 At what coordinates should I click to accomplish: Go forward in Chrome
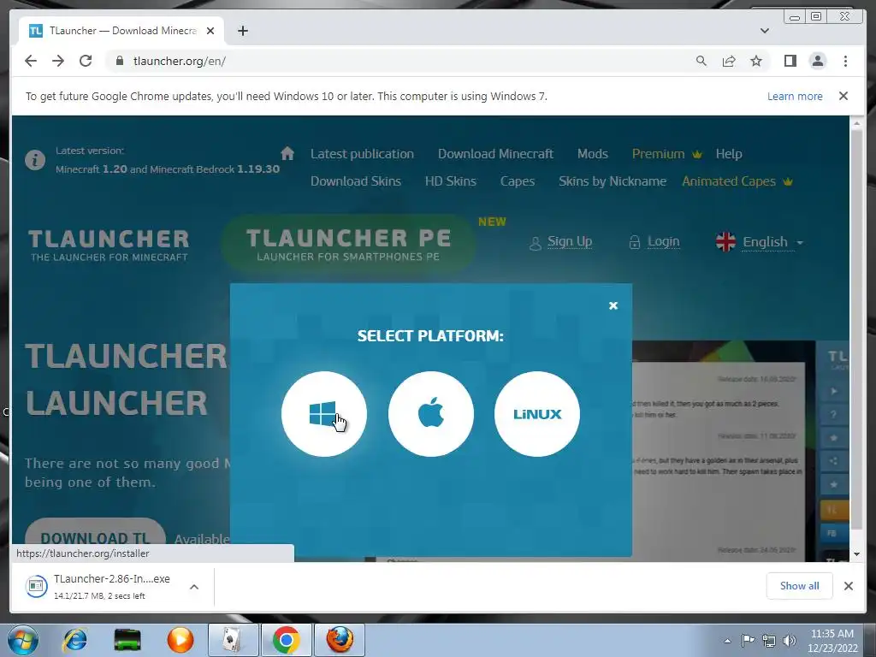click(58, 61)
